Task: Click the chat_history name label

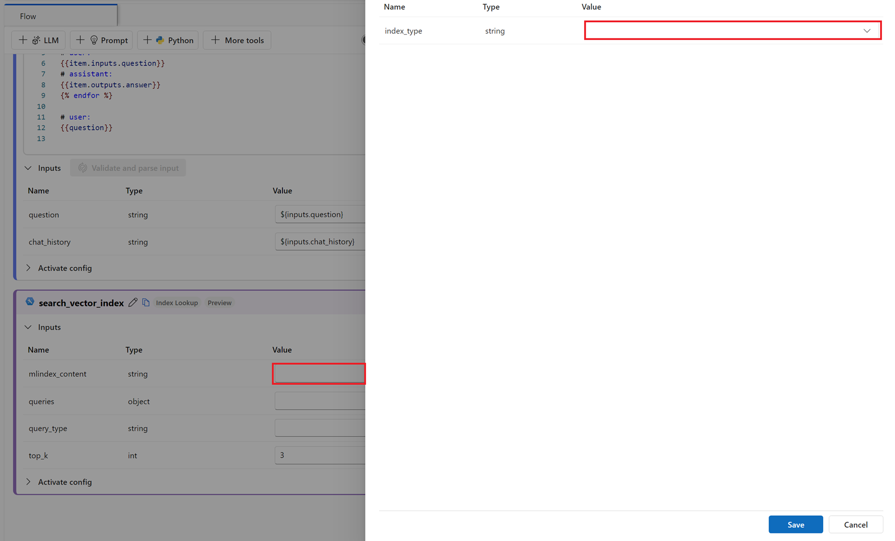Action: pos(50,242)
